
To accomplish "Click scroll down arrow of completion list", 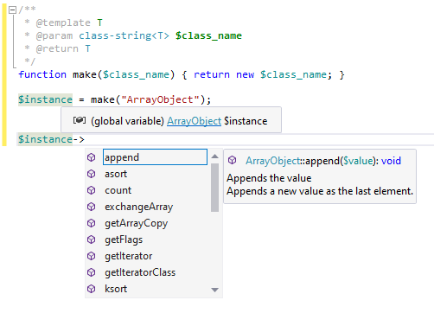I will pyautogui.click(x=214, y=290).
